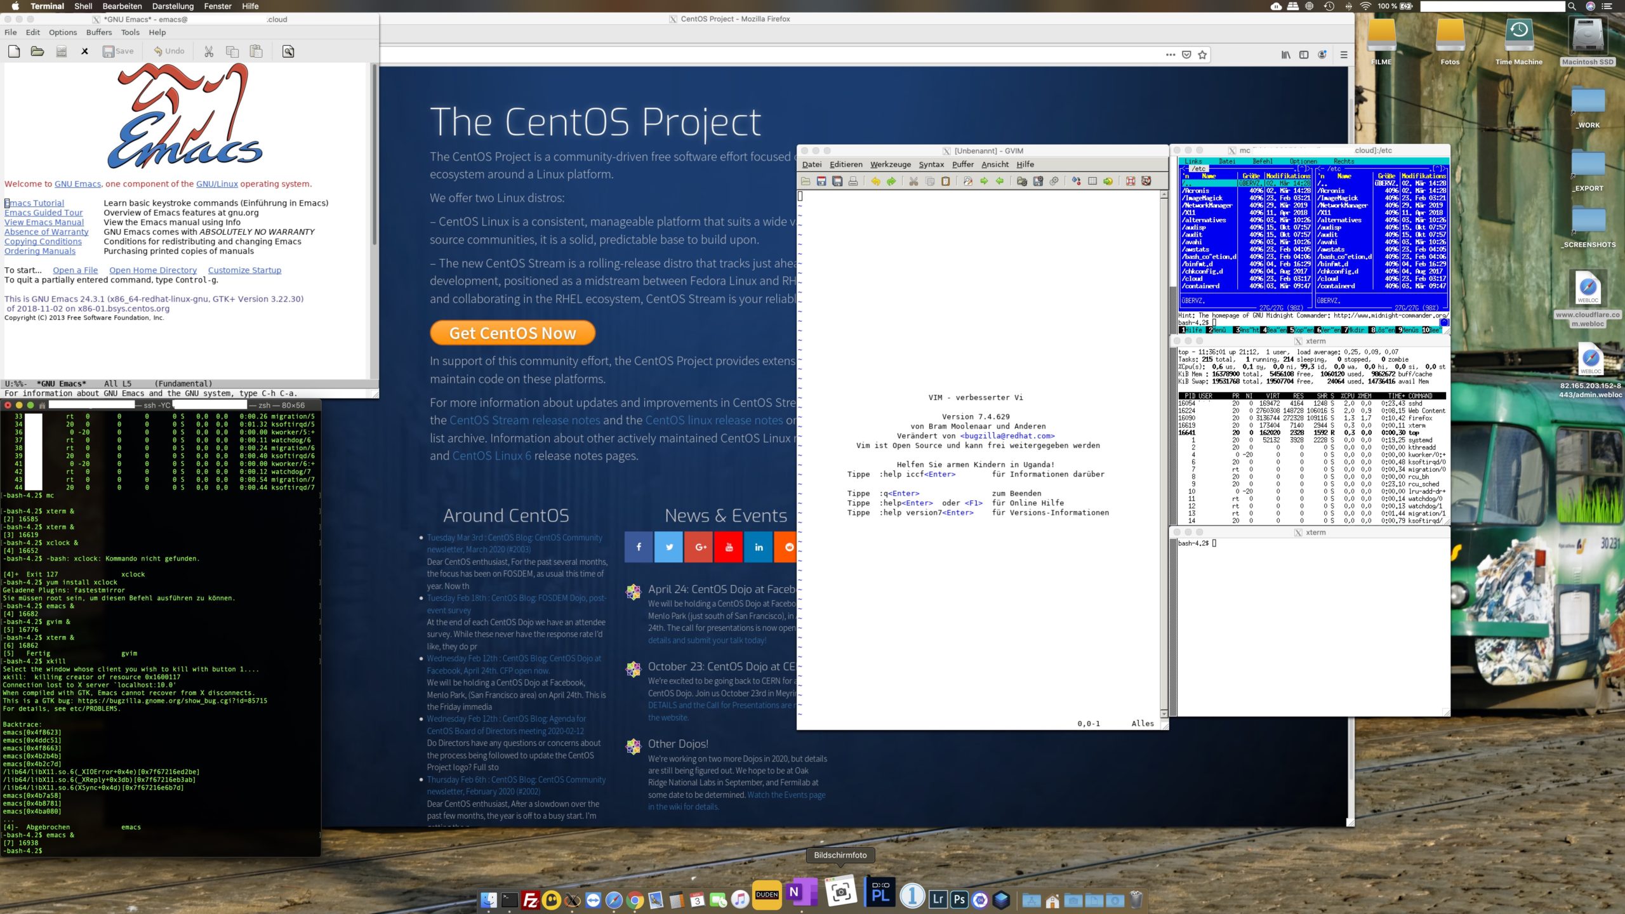Open the CentOS Stream release notes link

(524, 420)
